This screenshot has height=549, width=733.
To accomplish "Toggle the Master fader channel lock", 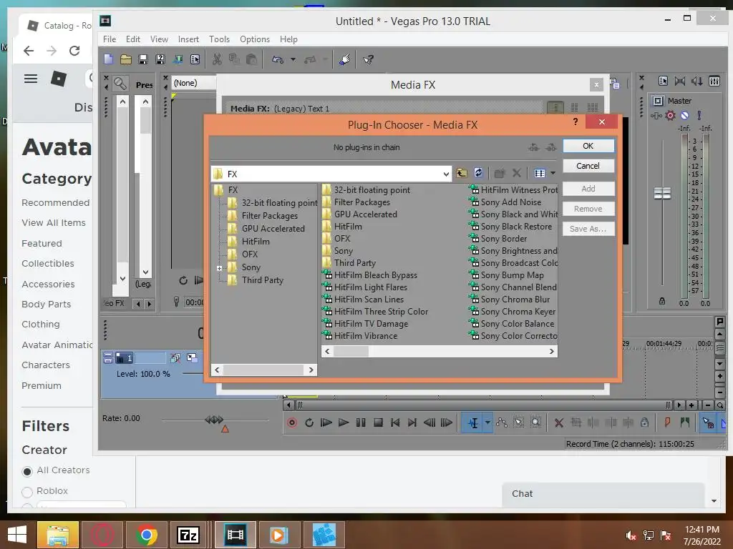I will point(662,301).
